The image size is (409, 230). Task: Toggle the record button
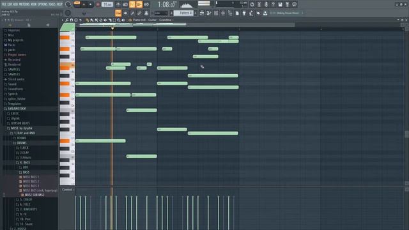[98, 4]
